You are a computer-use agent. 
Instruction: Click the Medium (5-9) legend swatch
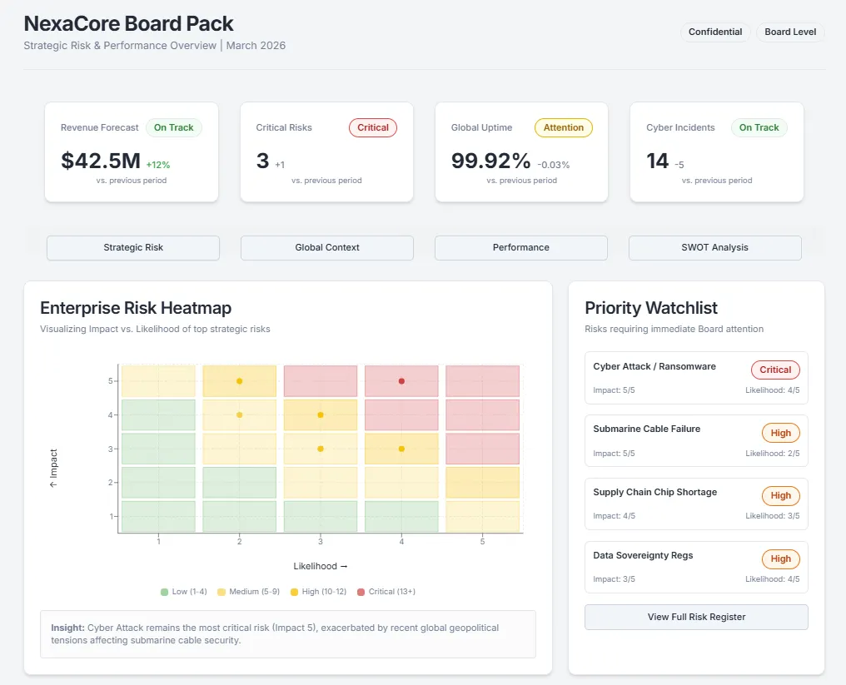[221, 593]
